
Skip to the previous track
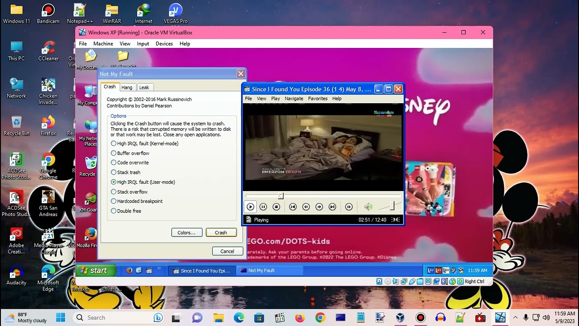293,207
